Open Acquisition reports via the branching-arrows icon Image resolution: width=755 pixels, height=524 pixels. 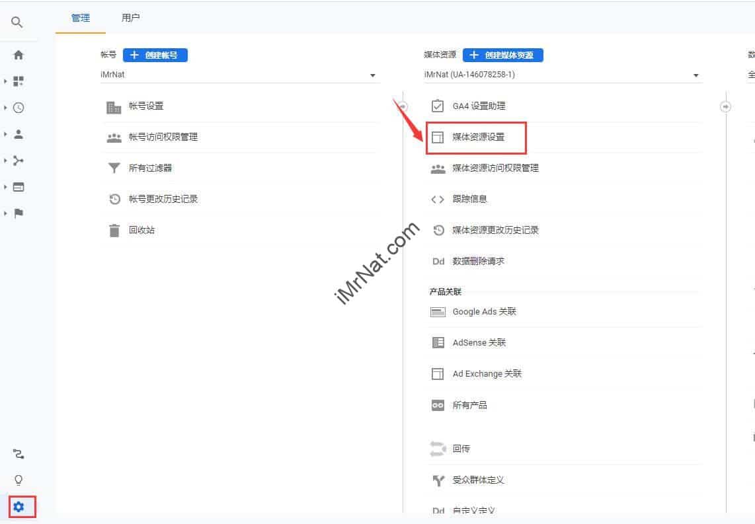coord(19,161)
